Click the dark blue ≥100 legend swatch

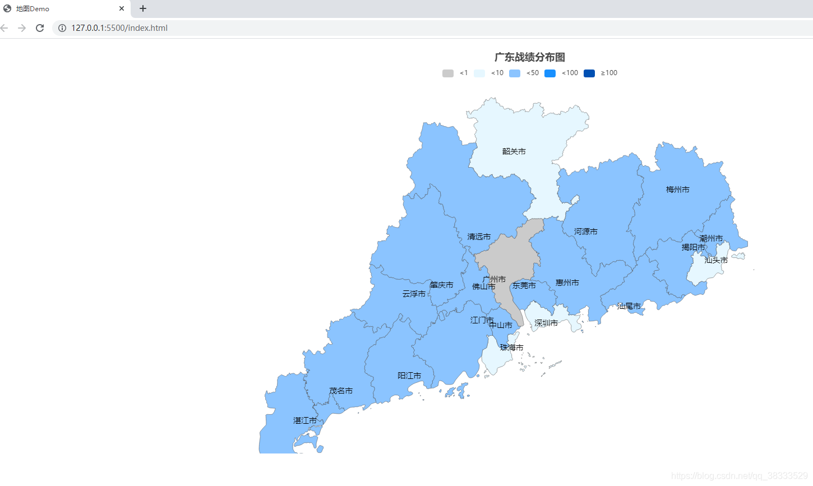tap(588, 73)
